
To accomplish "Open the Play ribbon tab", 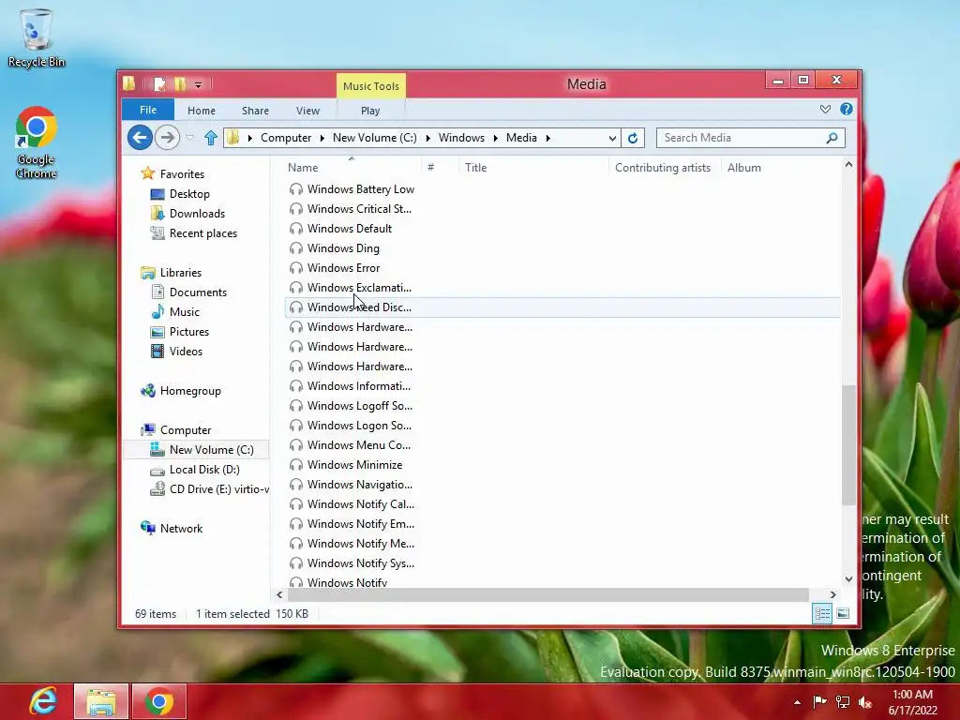I will point(370,111).
